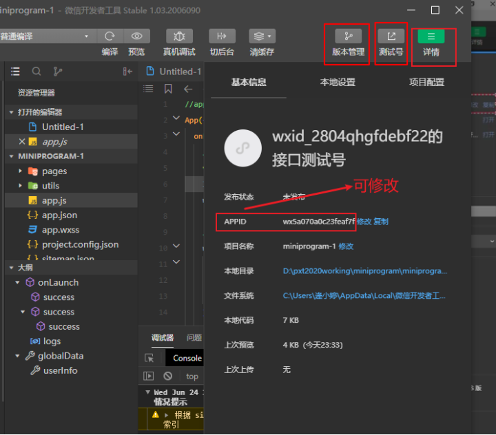Click 修改 next to project name miniprogram-1
The image size is (496, 435).
coord(346,246)
